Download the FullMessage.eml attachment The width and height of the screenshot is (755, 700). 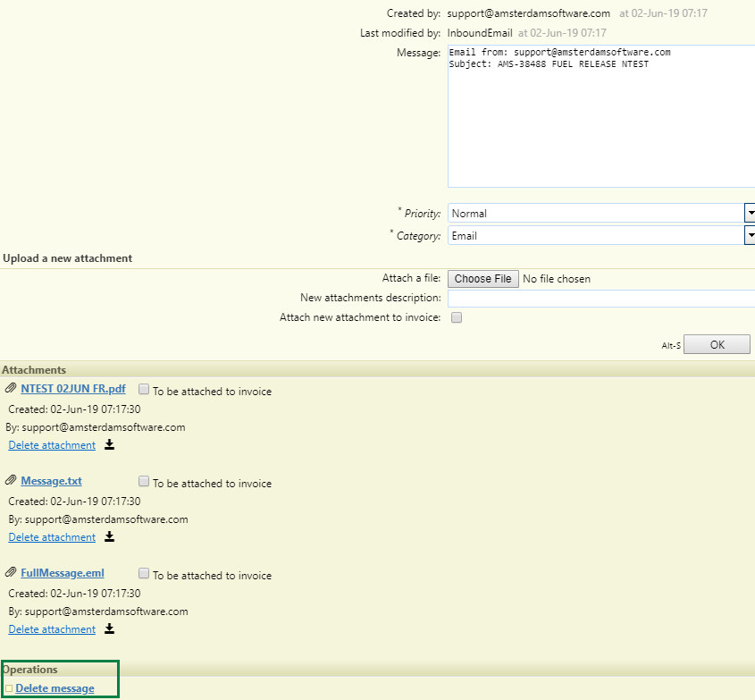108,628
